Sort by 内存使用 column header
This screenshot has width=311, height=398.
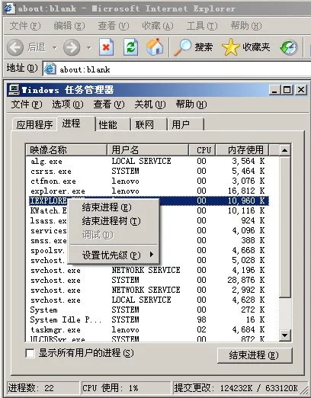tap(242, 149)
